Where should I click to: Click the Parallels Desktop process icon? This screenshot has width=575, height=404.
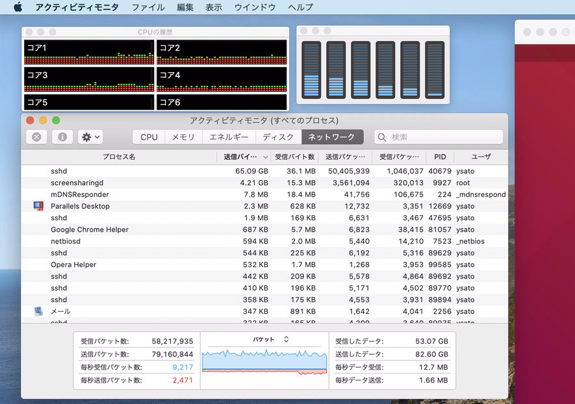pyautogui.click(x=38, y=207)
